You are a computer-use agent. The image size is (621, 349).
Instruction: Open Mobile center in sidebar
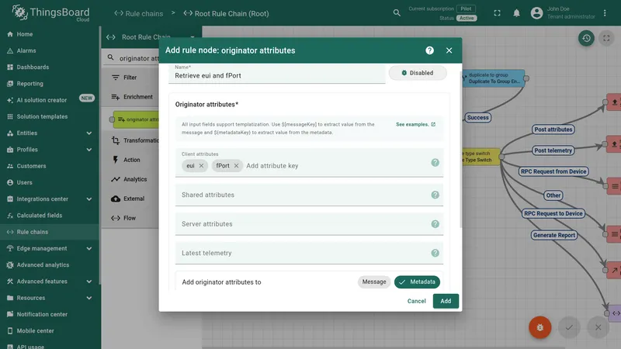tap(50, 331)
